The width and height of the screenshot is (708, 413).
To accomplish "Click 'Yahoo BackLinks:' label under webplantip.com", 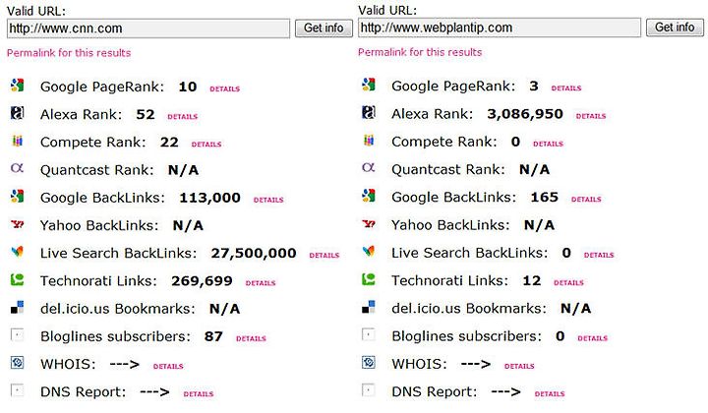I will coord(450,225).
